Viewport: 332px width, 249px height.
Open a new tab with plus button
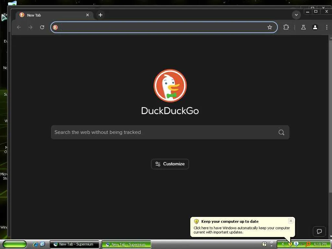[x=101, y=15]
